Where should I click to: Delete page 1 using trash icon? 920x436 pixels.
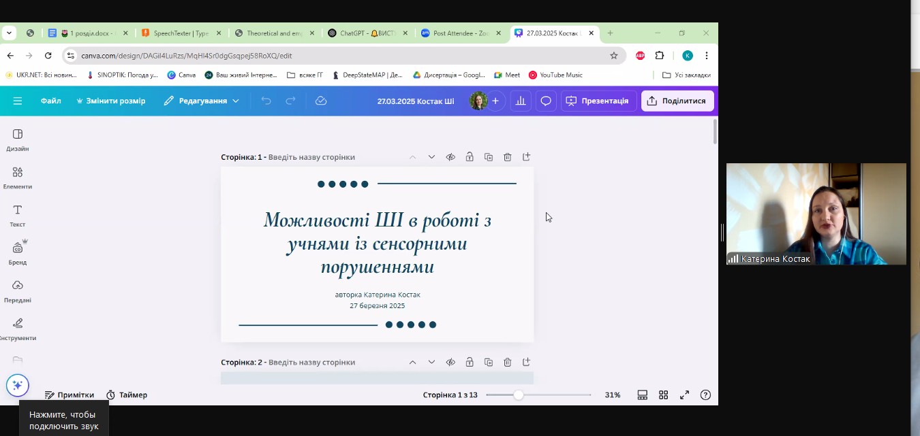point(508,157)
